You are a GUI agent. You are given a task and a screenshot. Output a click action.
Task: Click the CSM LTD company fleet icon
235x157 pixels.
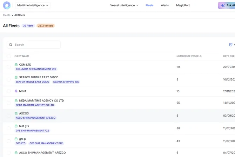coord(16,65)
